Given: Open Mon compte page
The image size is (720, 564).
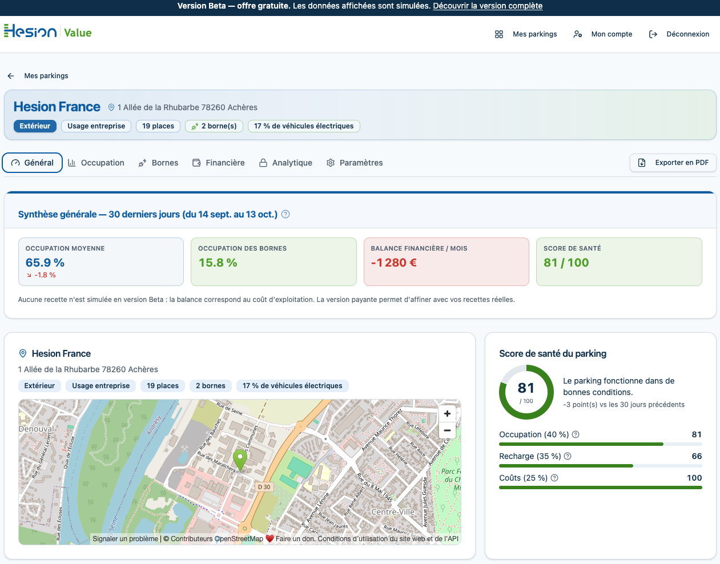Looking at the screenshot, I should coord(612,34).
